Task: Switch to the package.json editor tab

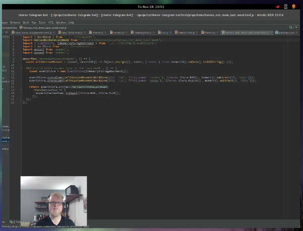Action: pyautogui.click(x=287, y=32)
